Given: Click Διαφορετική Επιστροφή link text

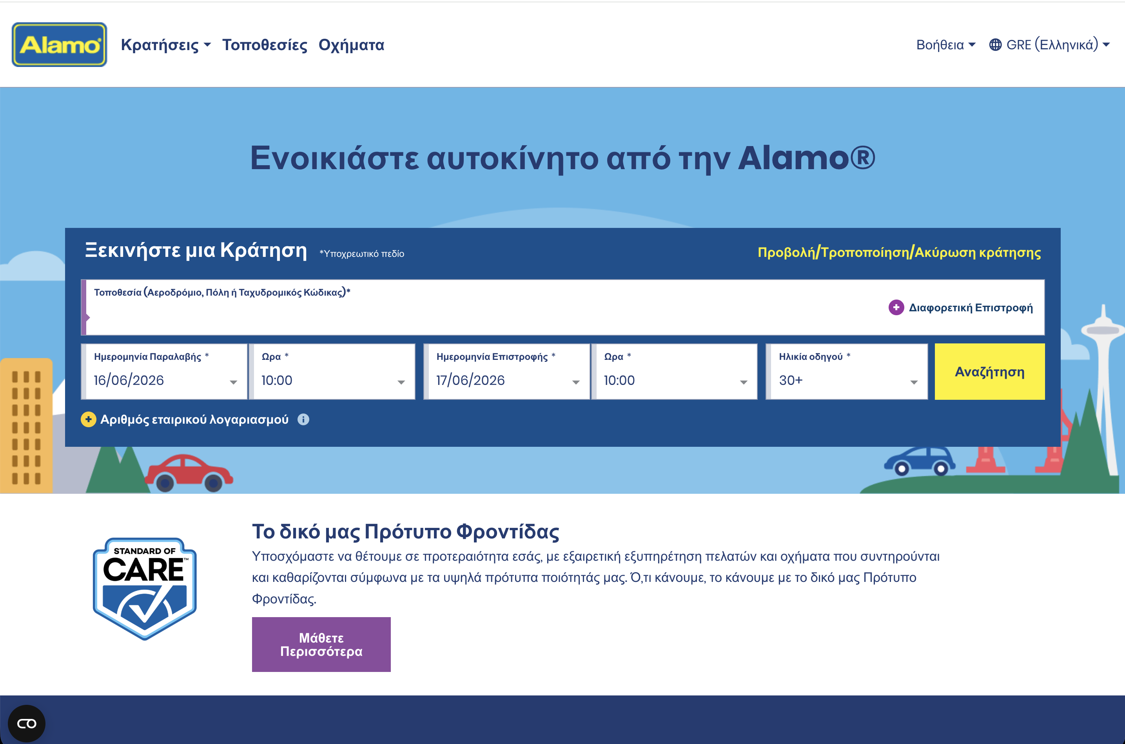Looking at the screenshot, I should 971,307.
